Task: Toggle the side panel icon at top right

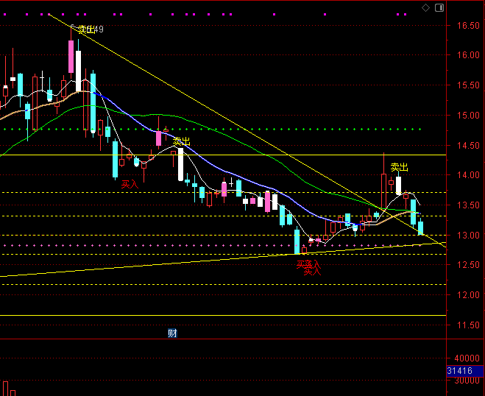Action: click(439, 8)
